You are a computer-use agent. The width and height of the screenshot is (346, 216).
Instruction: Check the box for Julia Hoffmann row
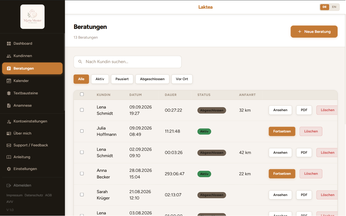[x=82, y=131]
